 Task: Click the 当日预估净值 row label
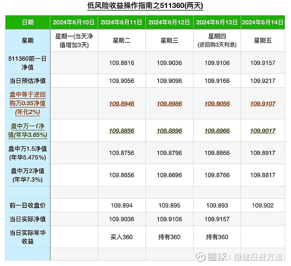(x=27, y=81)
